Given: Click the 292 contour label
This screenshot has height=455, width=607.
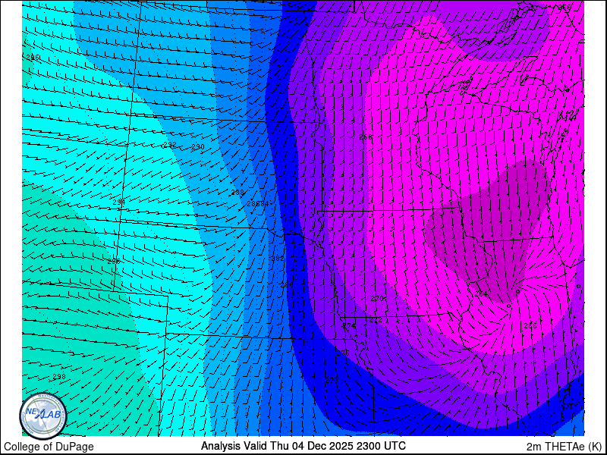Looking at the screenshot, I should coord(170,145).
